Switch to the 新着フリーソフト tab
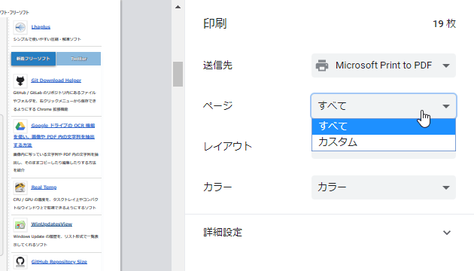This screenshot has width=474, height=271. tap(33, 59)
